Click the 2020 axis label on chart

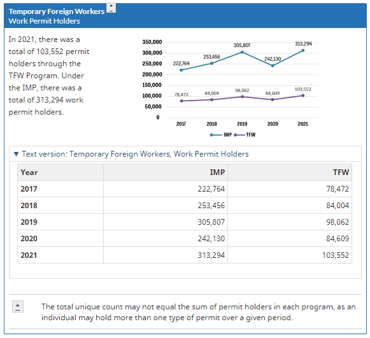pyautogui.click(x=273, y=124)
